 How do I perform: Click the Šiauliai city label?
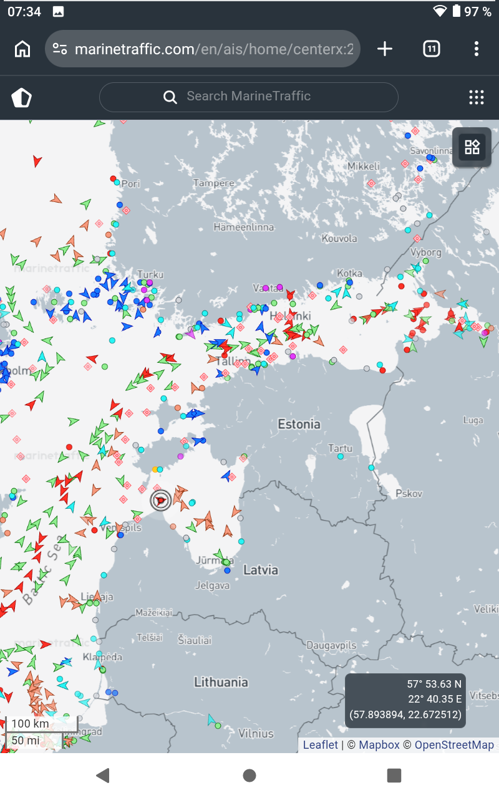click(195, 640)
